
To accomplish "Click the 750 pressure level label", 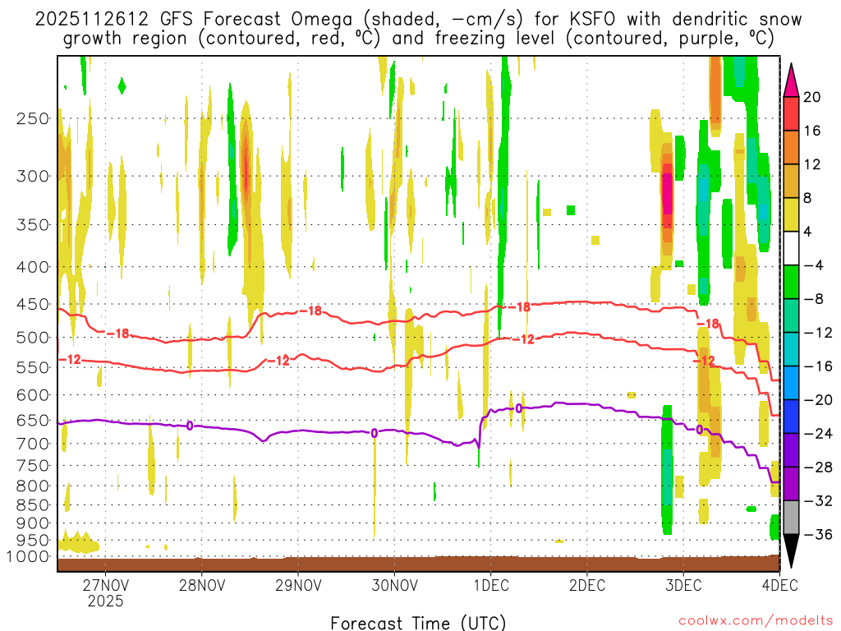I will [x=33, y=465].
